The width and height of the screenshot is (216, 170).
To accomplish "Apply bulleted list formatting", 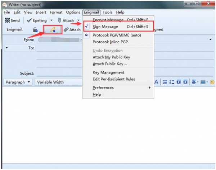I will [165, 82].
